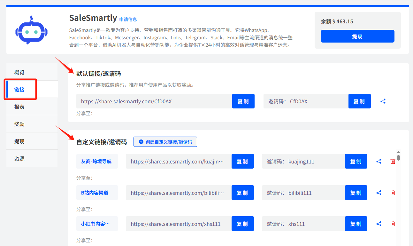Share the 友商-跨境导航 custom link
413x246 pixels.
[379, 161]
